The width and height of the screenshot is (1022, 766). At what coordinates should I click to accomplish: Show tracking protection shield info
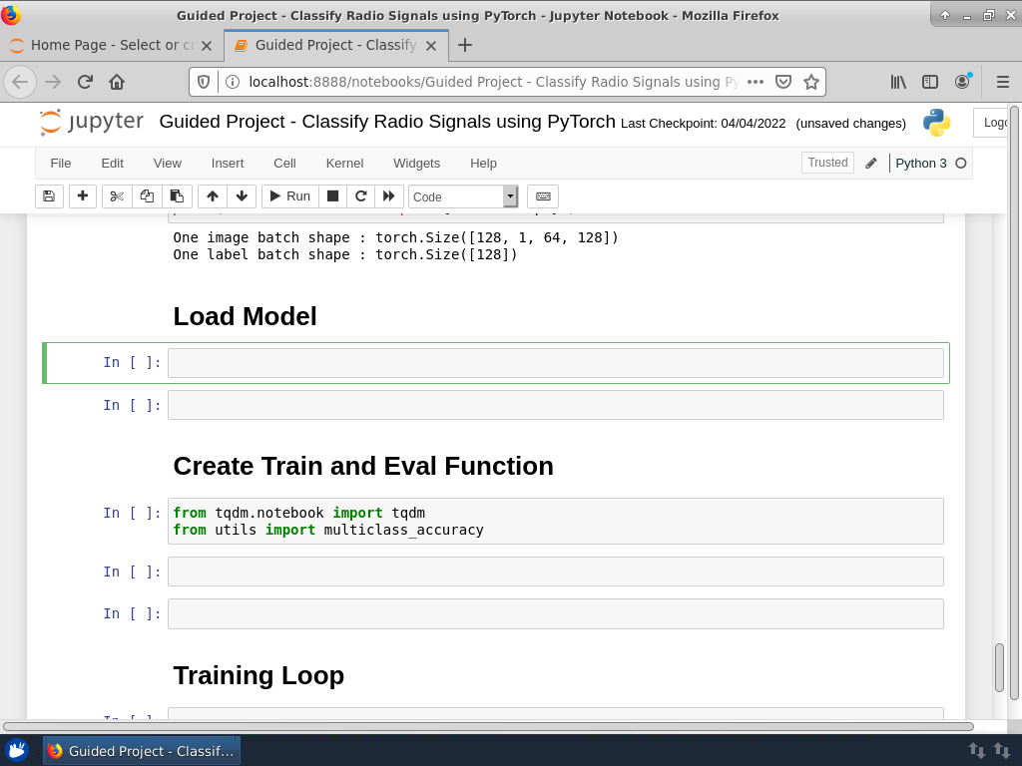click(x=204, y=82)
